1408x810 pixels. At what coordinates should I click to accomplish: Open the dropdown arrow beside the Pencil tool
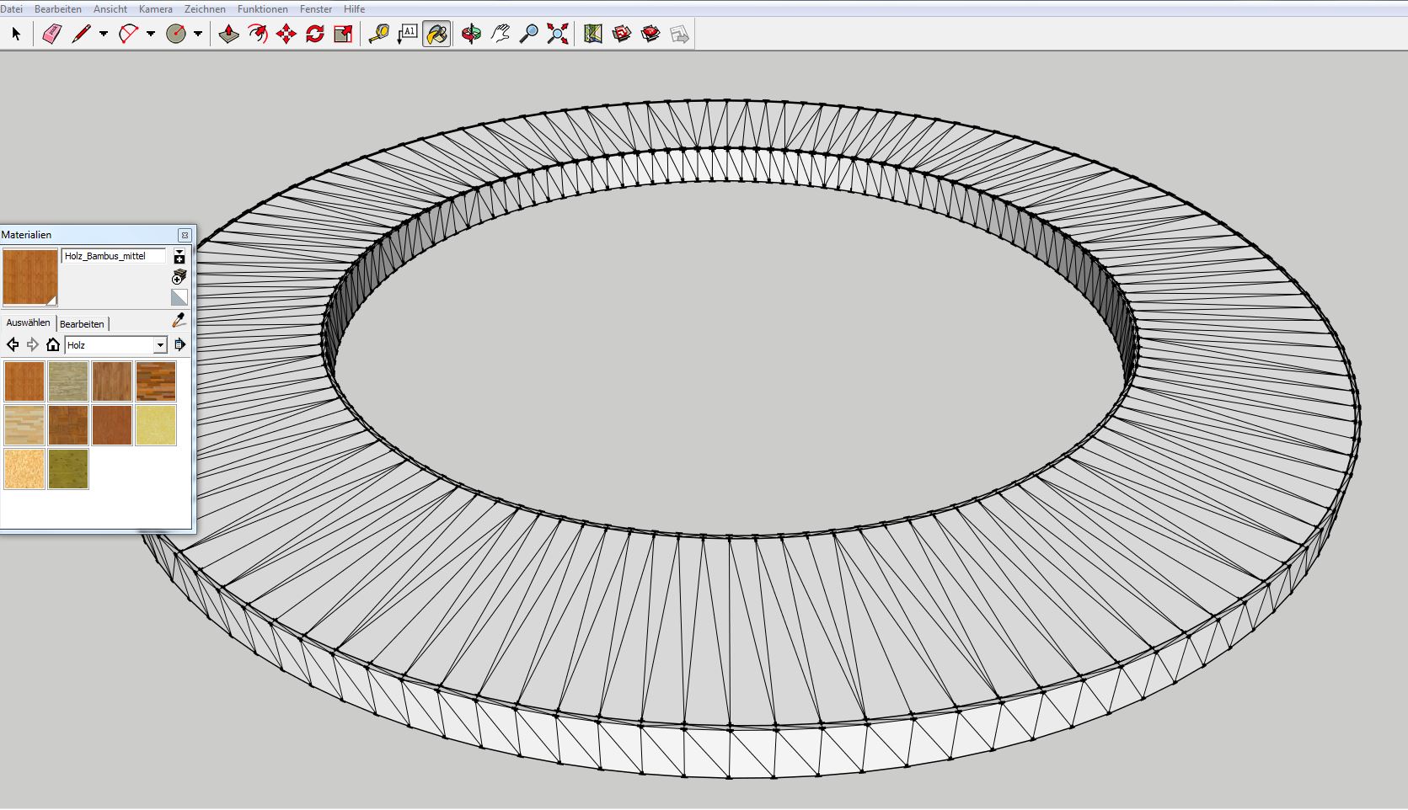tap(104, 35)
